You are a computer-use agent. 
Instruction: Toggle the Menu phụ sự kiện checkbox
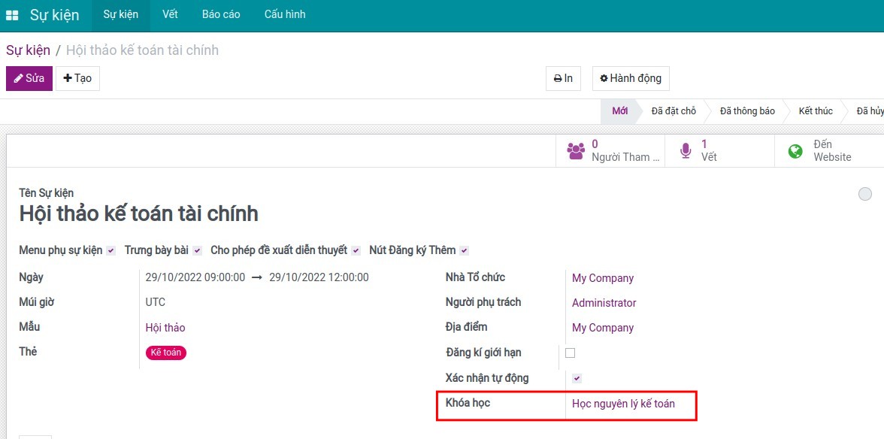pos(109,250)
